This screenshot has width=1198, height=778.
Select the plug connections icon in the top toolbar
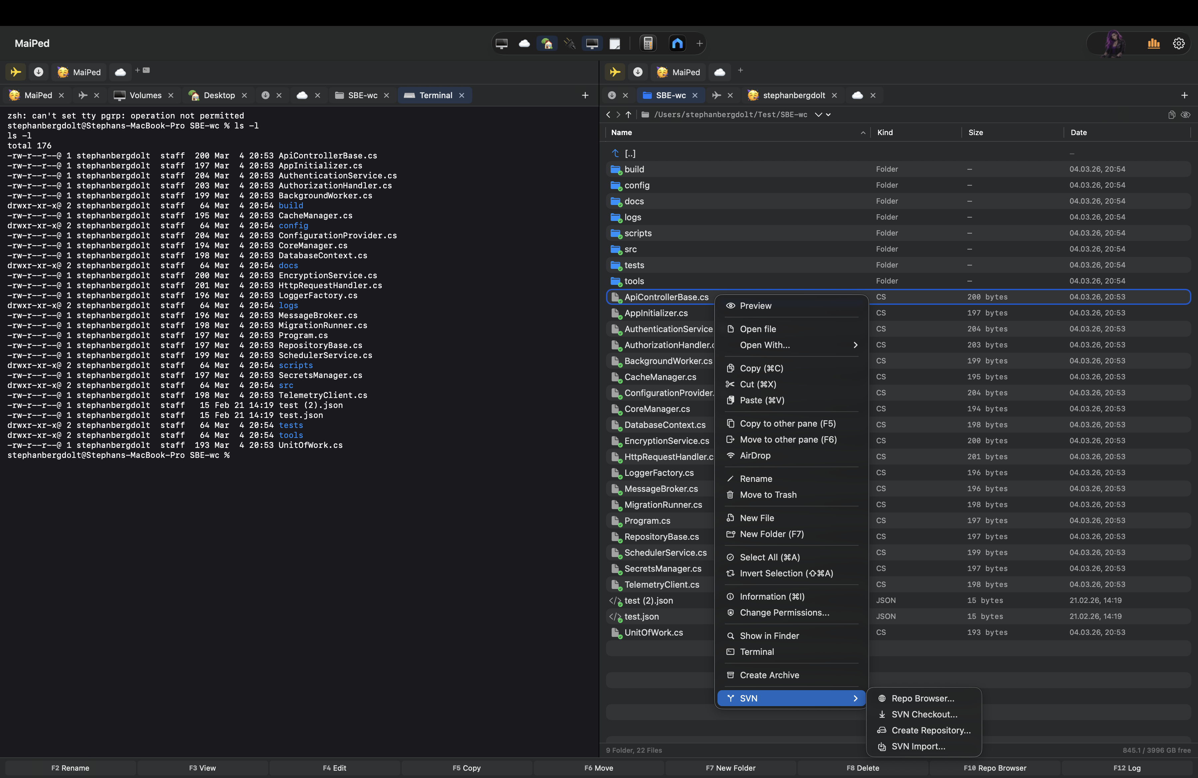coord(569,43)
